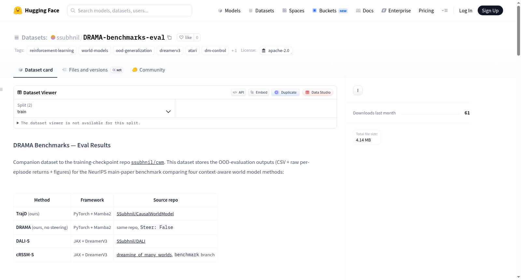Click the world-models tag
Image resolution: width=521 pixels, height=280 pixels.
point(95,50)
